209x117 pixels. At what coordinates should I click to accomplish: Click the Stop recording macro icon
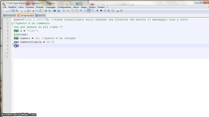101,11
